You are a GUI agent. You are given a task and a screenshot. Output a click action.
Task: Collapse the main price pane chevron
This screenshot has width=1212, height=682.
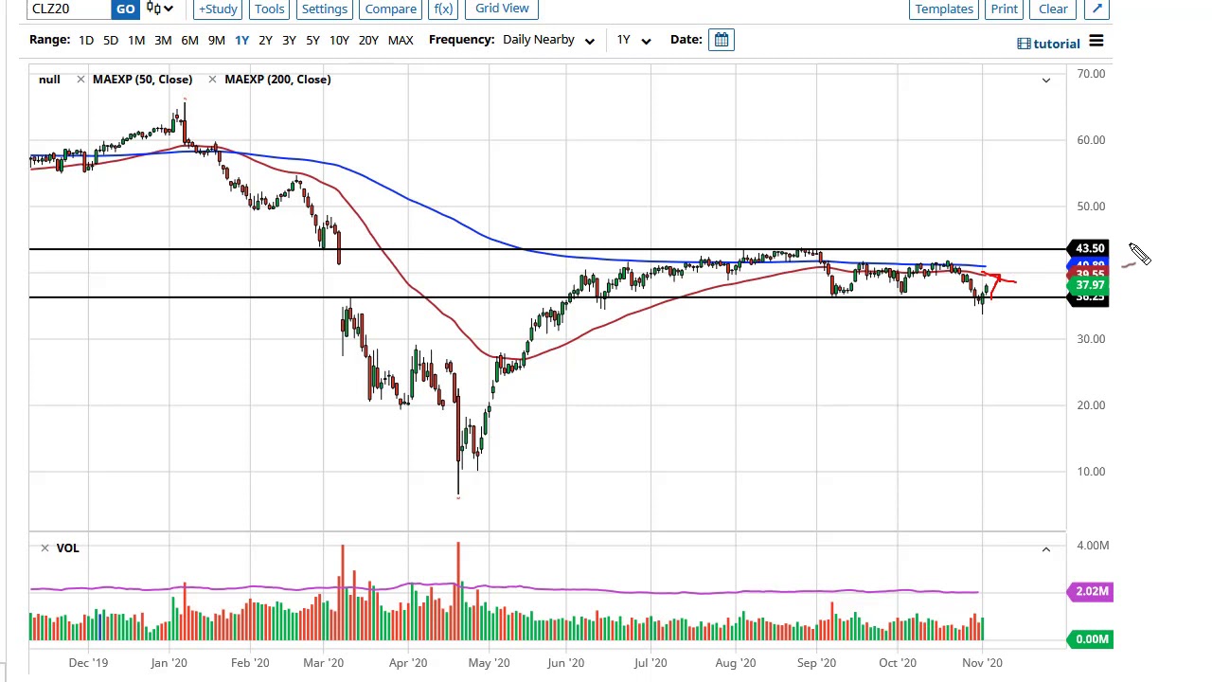click(x=1046, y=81)
